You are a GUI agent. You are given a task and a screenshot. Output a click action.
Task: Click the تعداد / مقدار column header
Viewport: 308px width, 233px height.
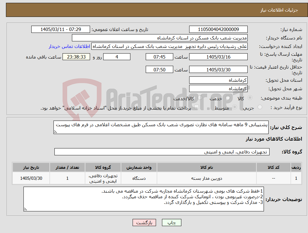[67, 168]
